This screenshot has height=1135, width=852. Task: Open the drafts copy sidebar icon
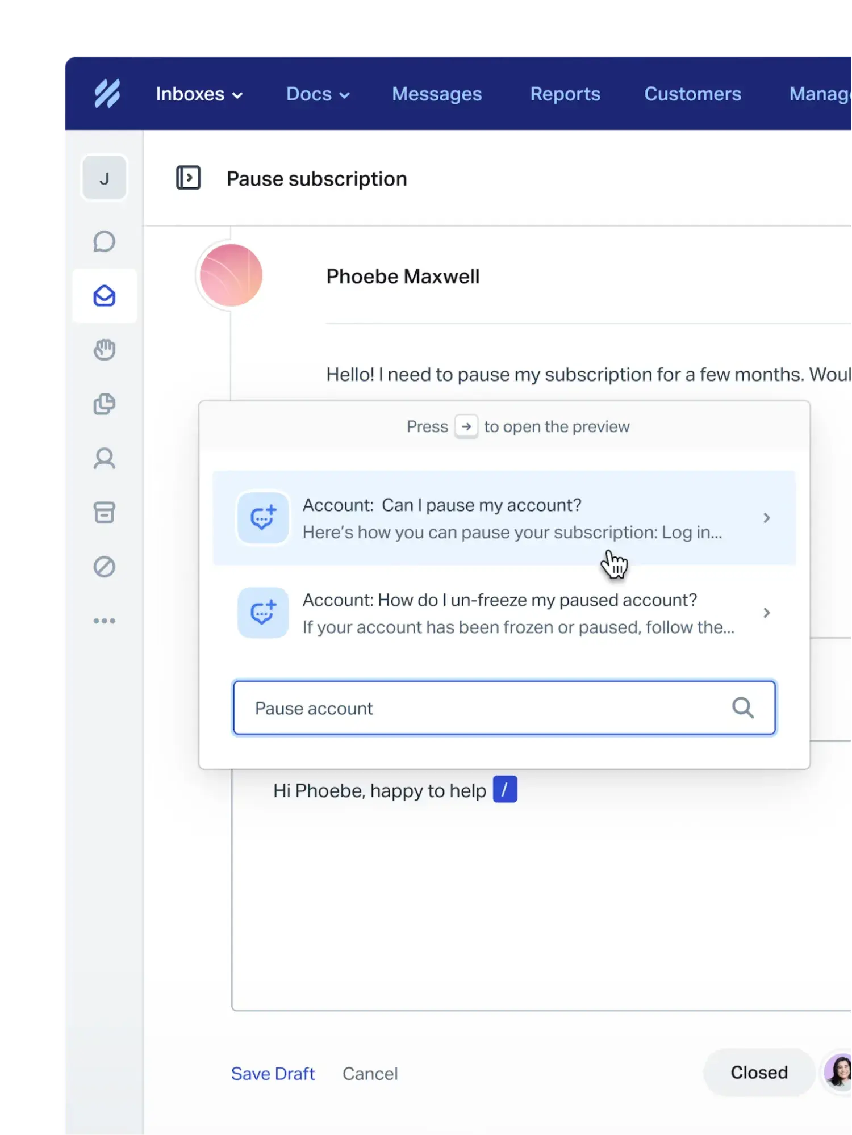pyautogui.click(x=105, y=404)
